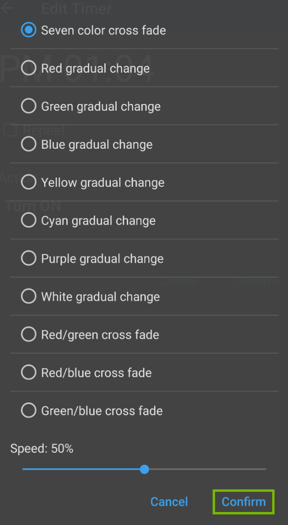Select the Cyan gradual change mode
288x525 pixels.
tap(28, 220)
